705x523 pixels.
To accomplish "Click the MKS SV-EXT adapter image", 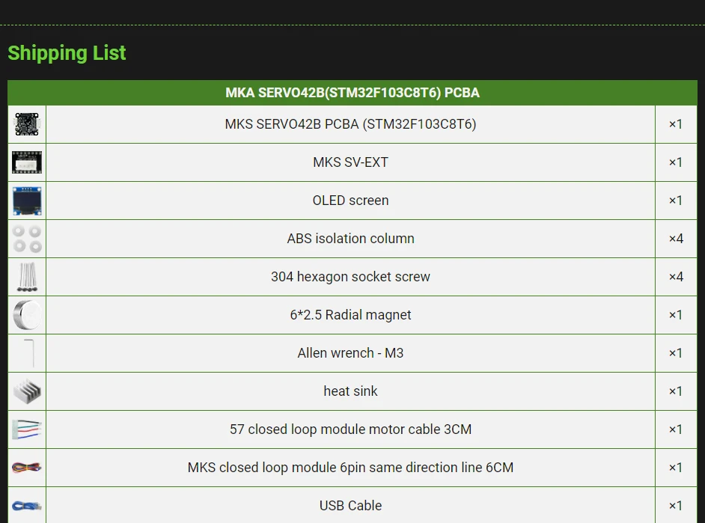I will (27, 162).
